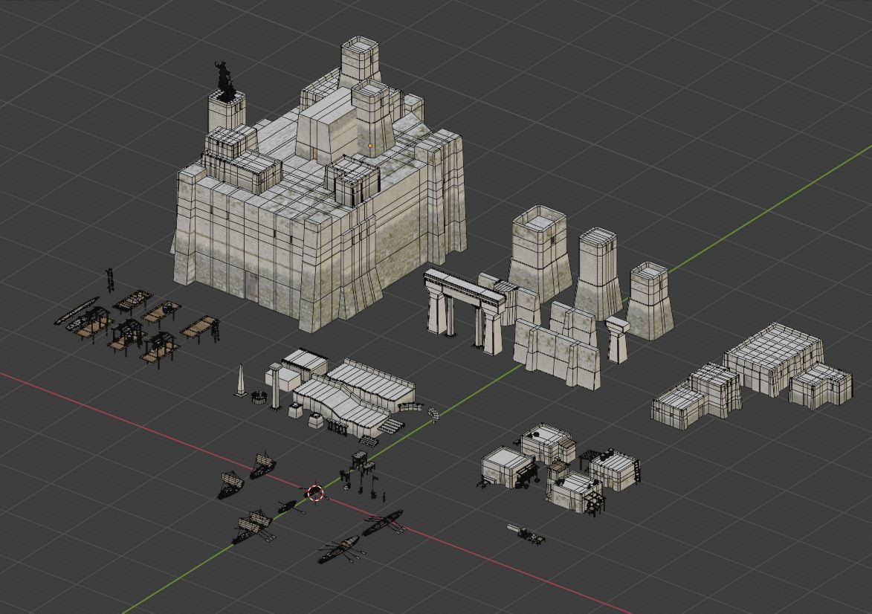Select the wheeled cart model
Image resolution: width=872 pixels, height=614 pixels.
tap(526, 534)
